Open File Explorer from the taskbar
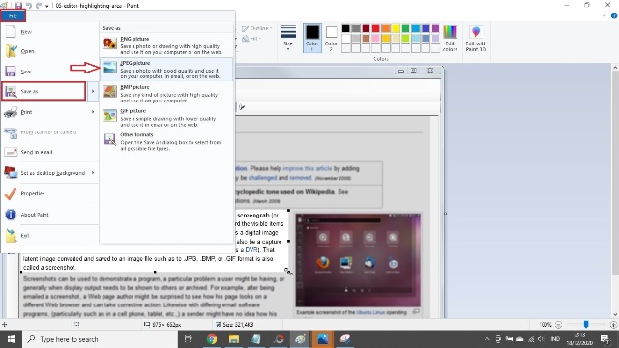Viewport: 619px width, 348px height. 234,339
